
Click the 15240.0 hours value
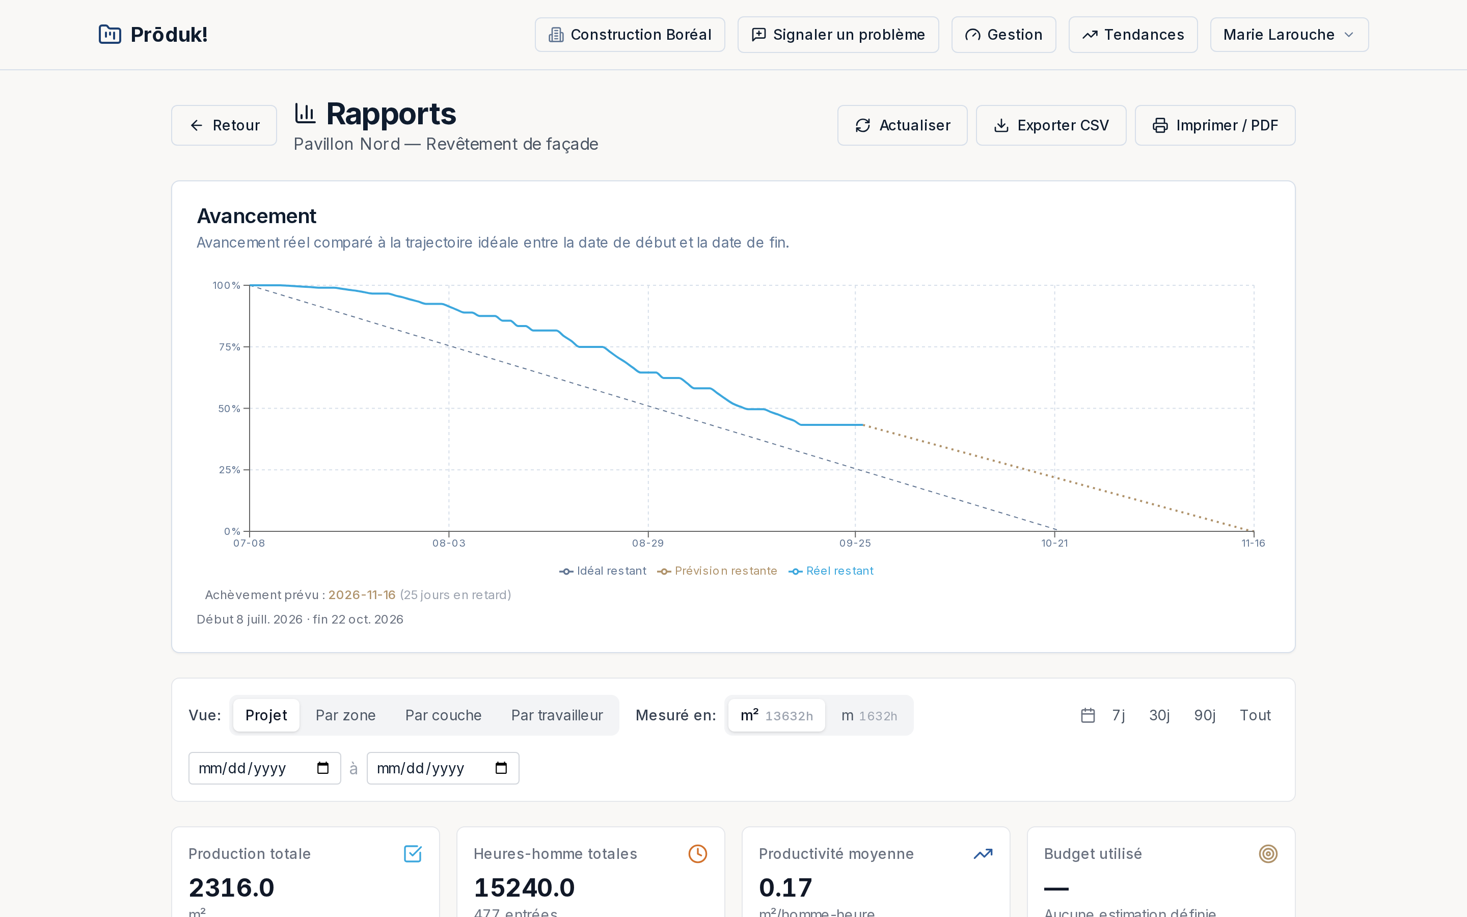click(524, 888)
